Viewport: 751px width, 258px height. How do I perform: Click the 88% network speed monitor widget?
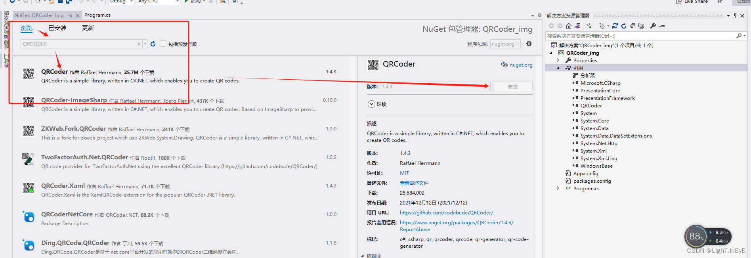[x=708, y=237]
